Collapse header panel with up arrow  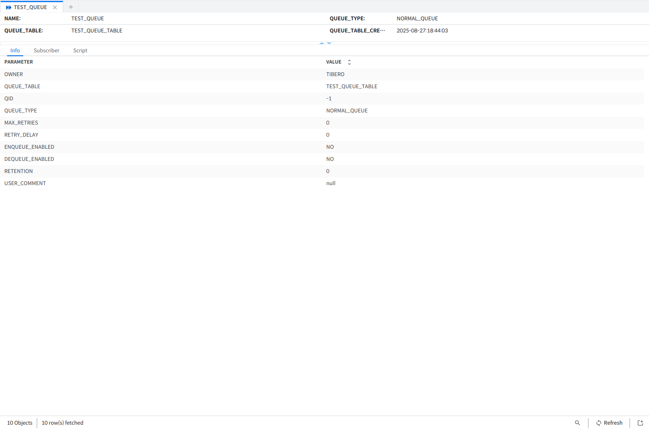322,43
